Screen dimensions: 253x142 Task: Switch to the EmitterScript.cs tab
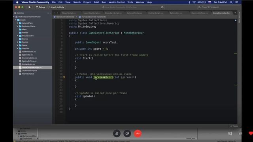(x=155, y=13)
